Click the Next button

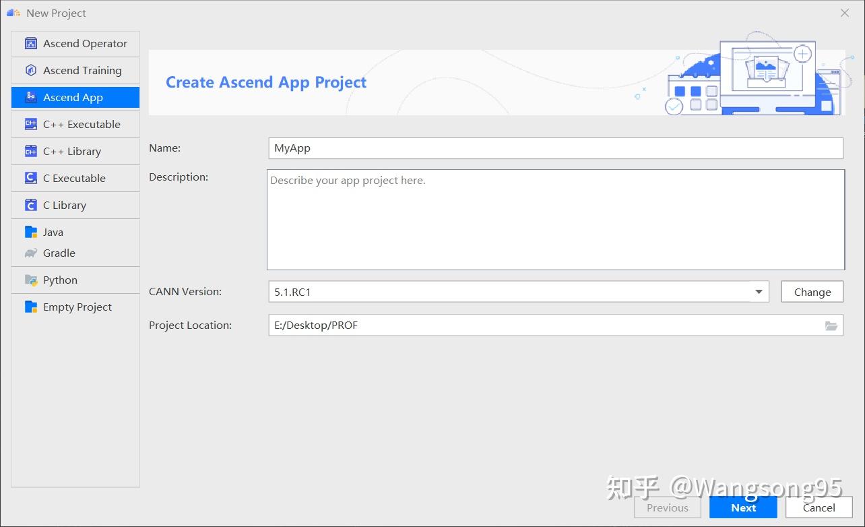click(743, 507)
